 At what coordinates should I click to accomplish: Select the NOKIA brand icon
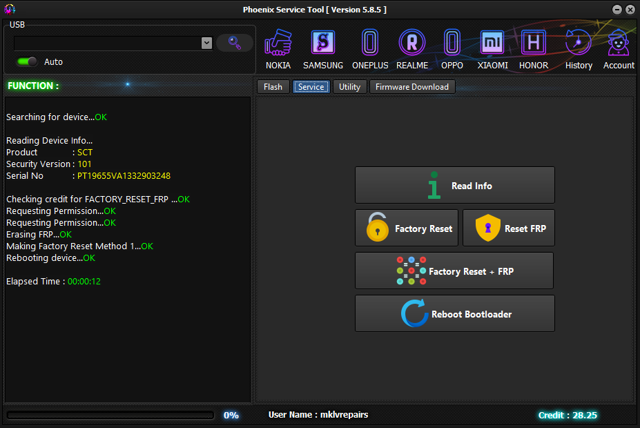pos(278,42)
